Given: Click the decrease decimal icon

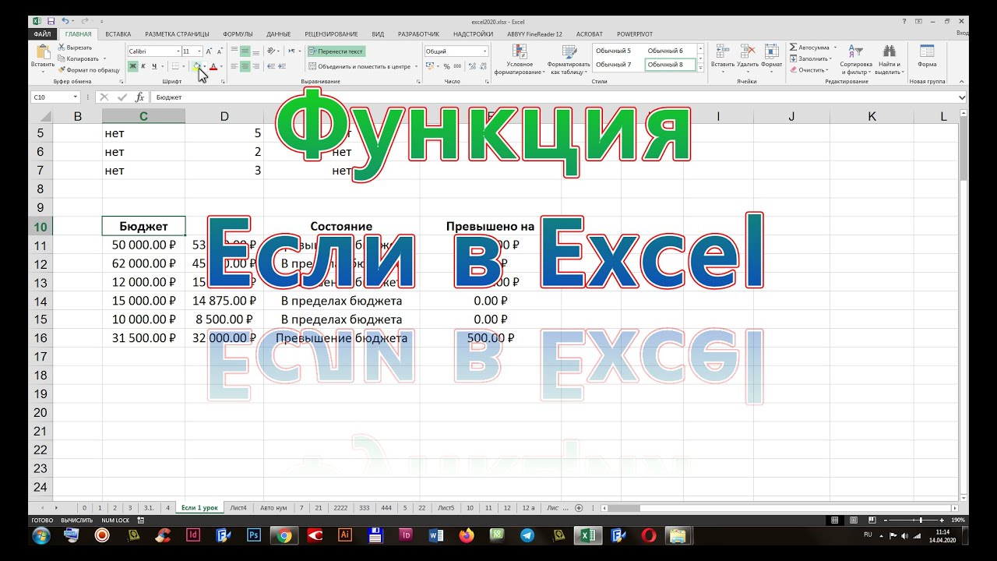Looking at the screenshot, I should pyautogui.click(x=483, y=66).
